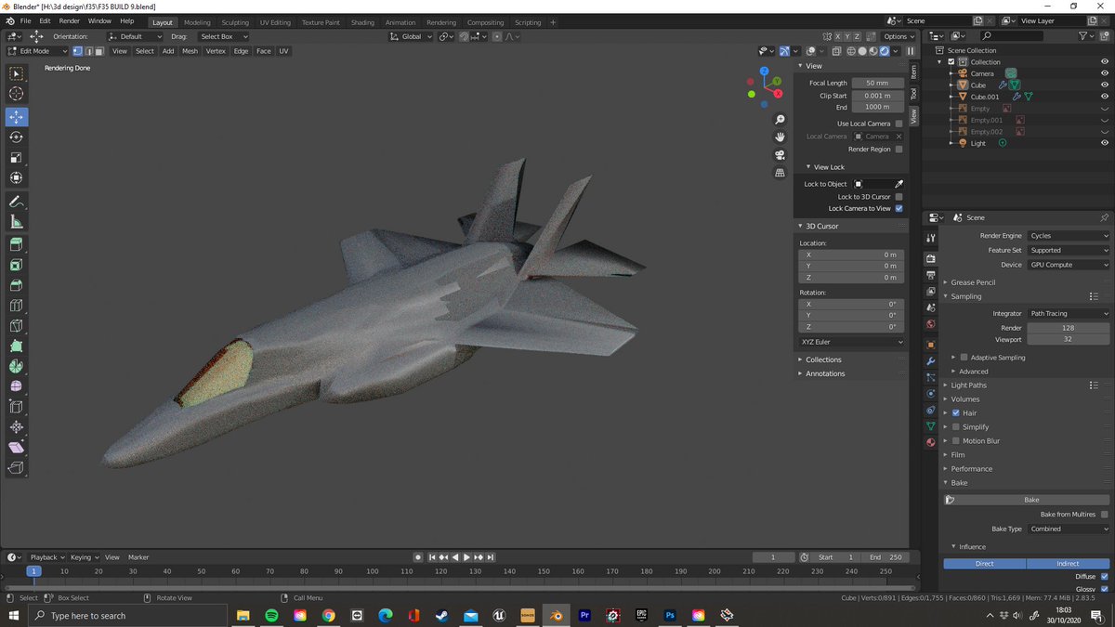The height and width of the screenshot is (627, 1115).
Task: Click the Render samples field showing 128
Action: [1069, 328]
